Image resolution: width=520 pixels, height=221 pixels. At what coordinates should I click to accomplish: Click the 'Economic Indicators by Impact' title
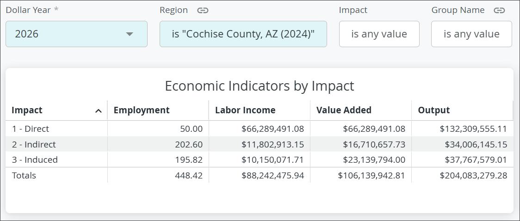(x=260, y=86)
